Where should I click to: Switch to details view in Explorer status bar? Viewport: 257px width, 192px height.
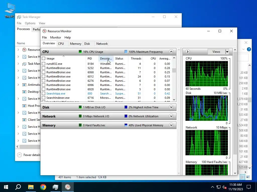(243, 177)
